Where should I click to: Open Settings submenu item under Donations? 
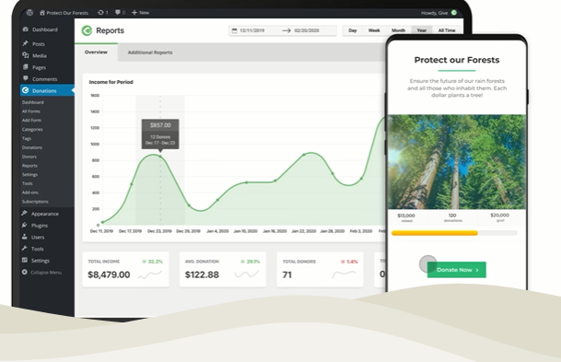[x=29, y=175]
